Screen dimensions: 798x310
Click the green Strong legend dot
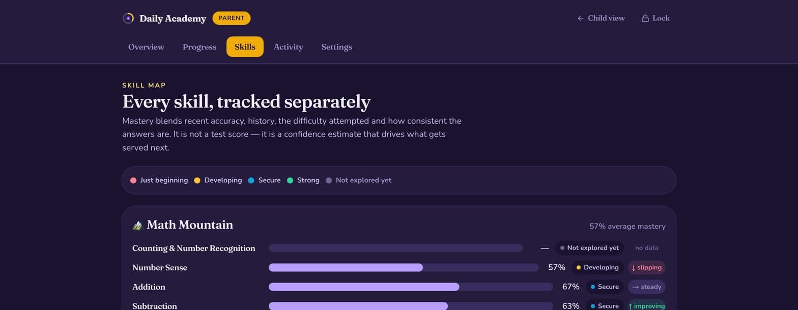[x=290, y=180]
